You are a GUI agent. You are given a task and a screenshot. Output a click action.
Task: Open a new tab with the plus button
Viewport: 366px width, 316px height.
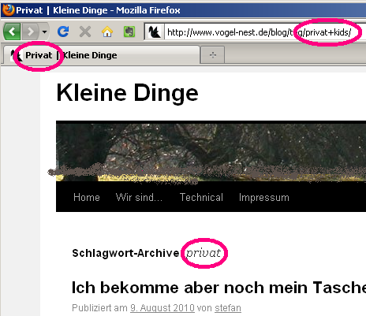point(212,55)
